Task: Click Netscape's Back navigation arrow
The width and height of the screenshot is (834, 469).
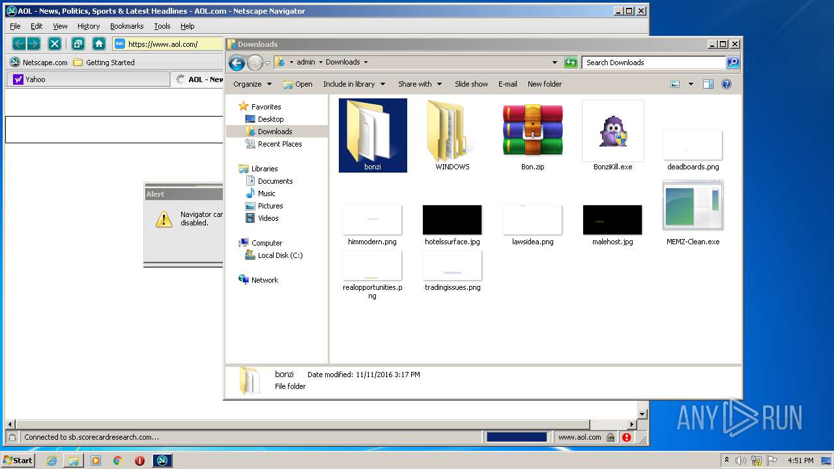Action: coord(19,44)
